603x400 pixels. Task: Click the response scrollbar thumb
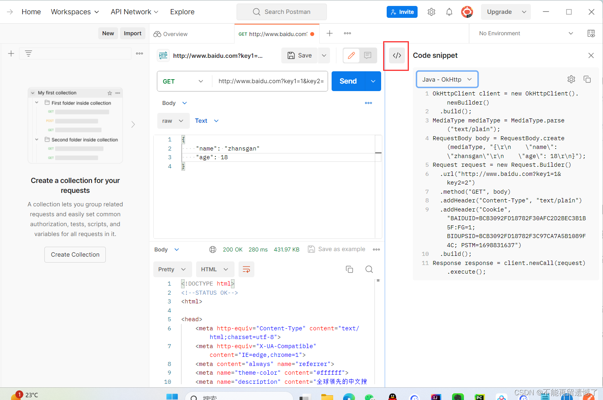click(x=378, y=280)
